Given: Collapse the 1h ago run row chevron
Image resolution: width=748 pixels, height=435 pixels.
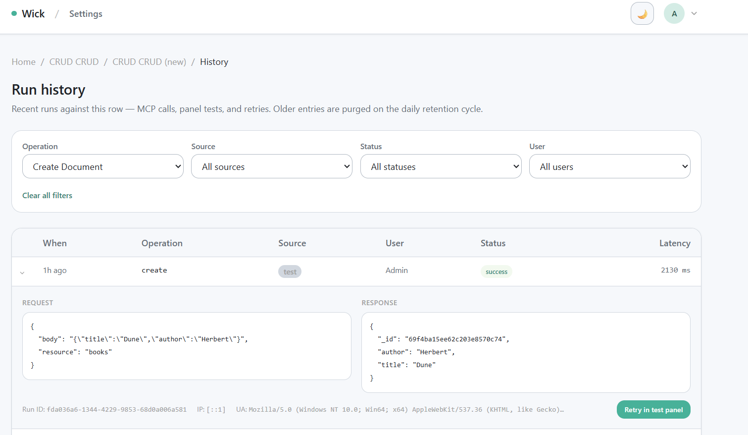Looking at the screenshot, I should click(22, 272).
